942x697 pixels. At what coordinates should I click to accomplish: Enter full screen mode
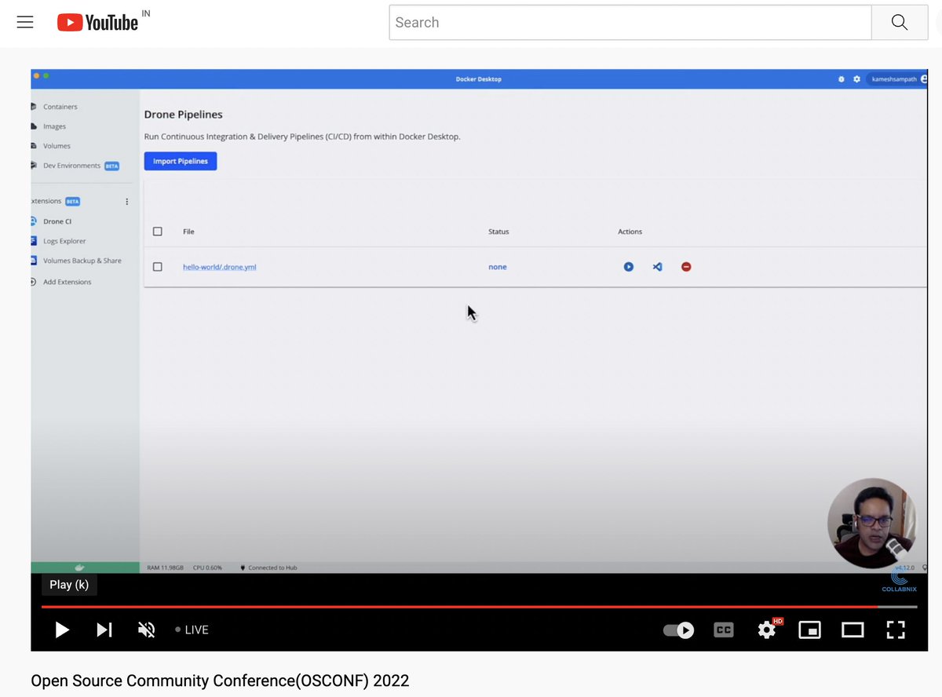pos(896,629)
